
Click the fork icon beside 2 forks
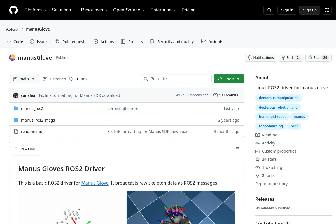pos(258,176)
